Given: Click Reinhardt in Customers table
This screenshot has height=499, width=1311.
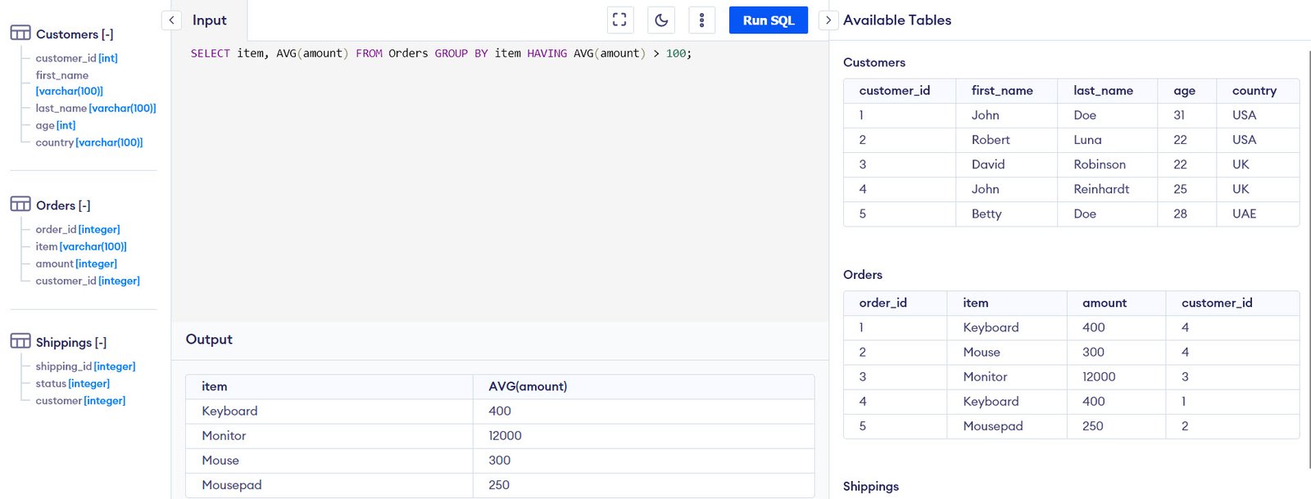Looking at the screenshot, I should [x=1101, y=189].
